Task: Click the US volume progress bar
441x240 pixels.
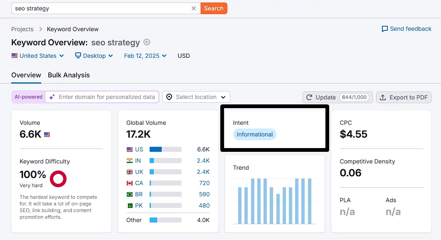Action: click(165, 149)
